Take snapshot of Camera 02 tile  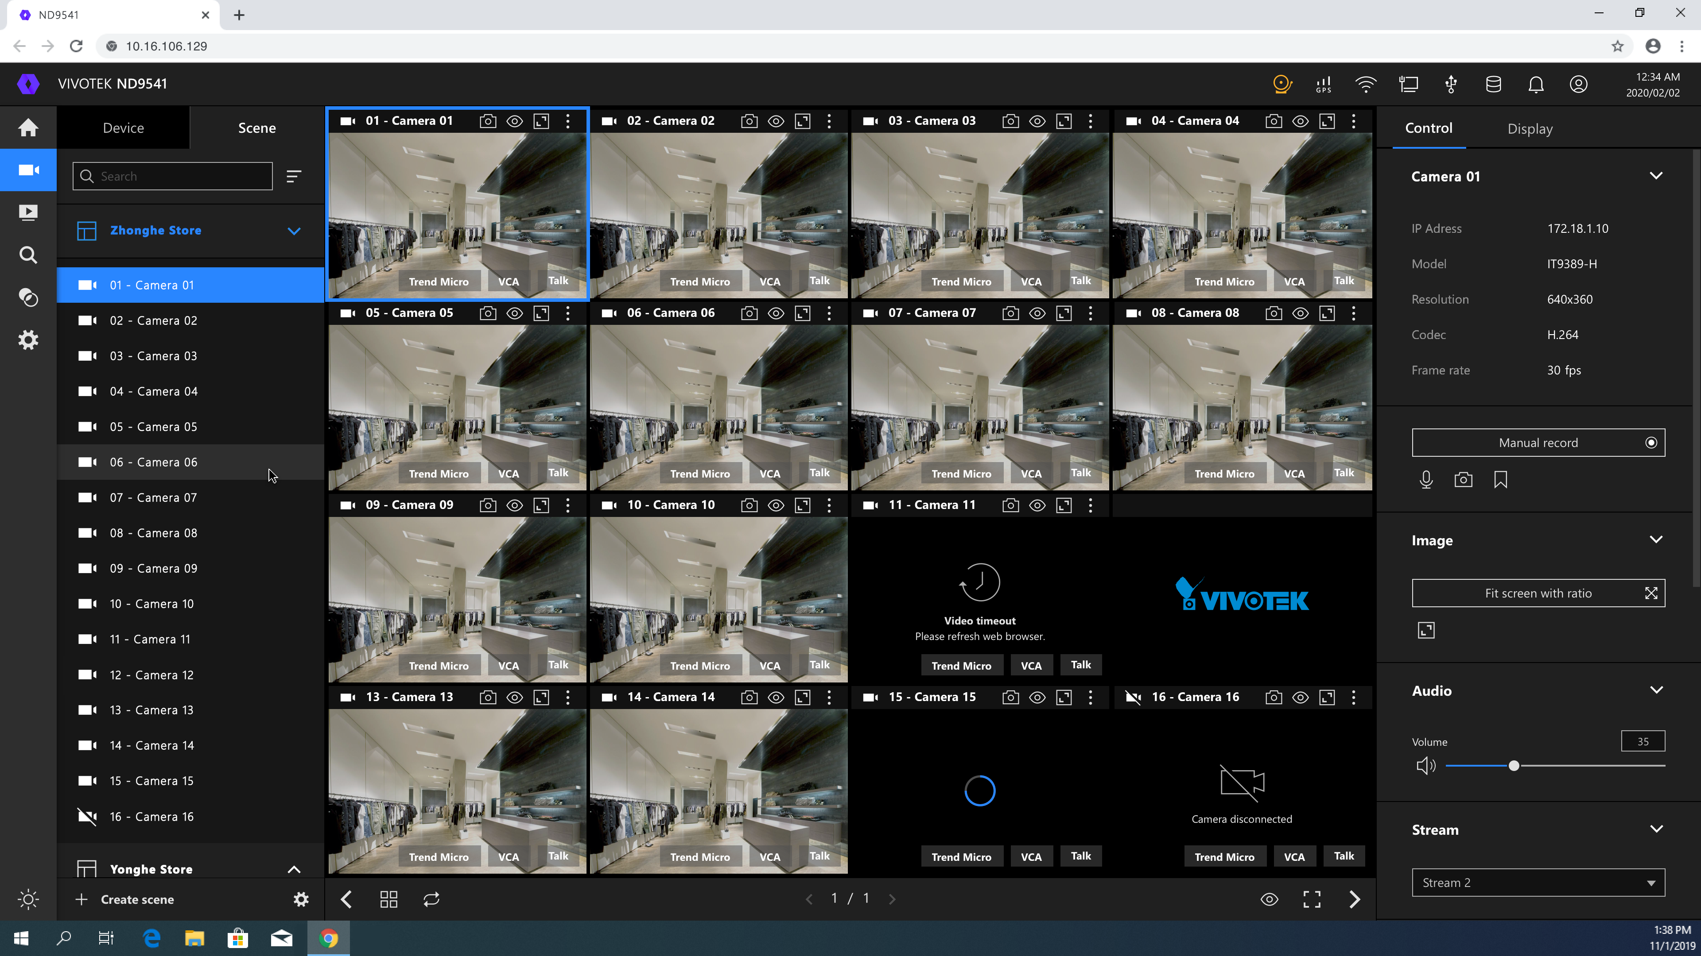tap(749, 121)
